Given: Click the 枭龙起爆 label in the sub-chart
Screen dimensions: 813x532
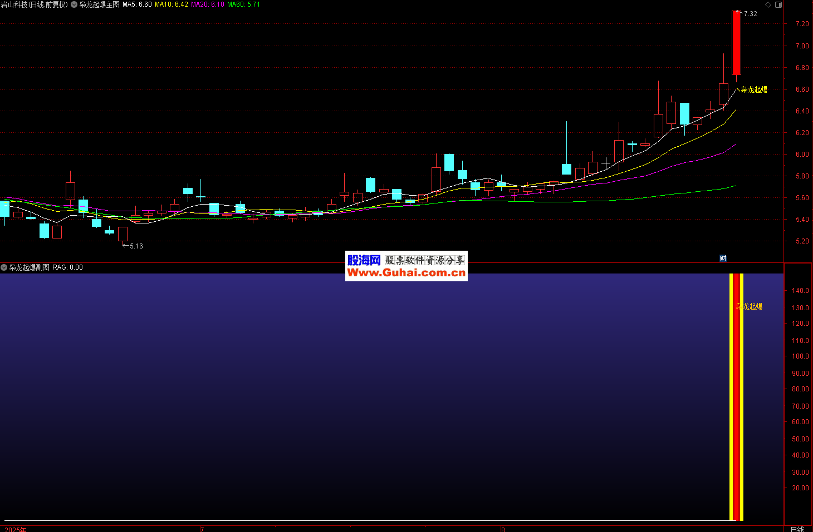Looking at the screenshot, I should coord(749,307).
